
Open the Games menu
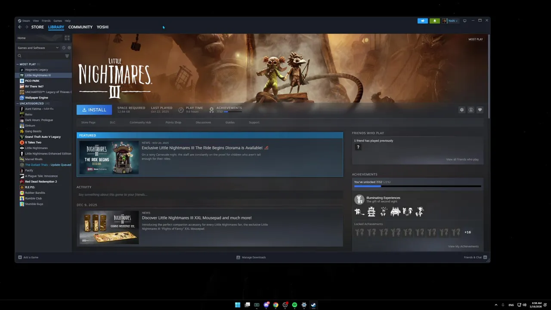click(x=58, y=21)
